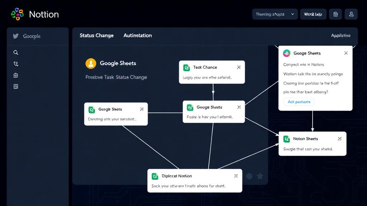The height and width of the screenshot is (206, 367).
Task: Select the Task Chance node title
Action: point(205,67)
